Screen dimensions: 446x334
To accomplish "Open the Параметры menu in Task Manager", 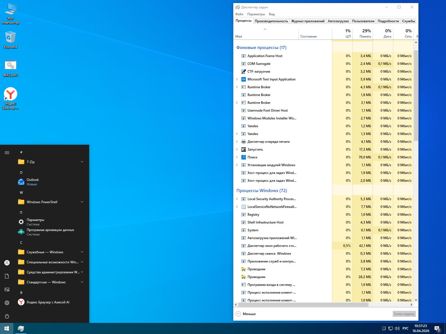I will pos(256,14).
